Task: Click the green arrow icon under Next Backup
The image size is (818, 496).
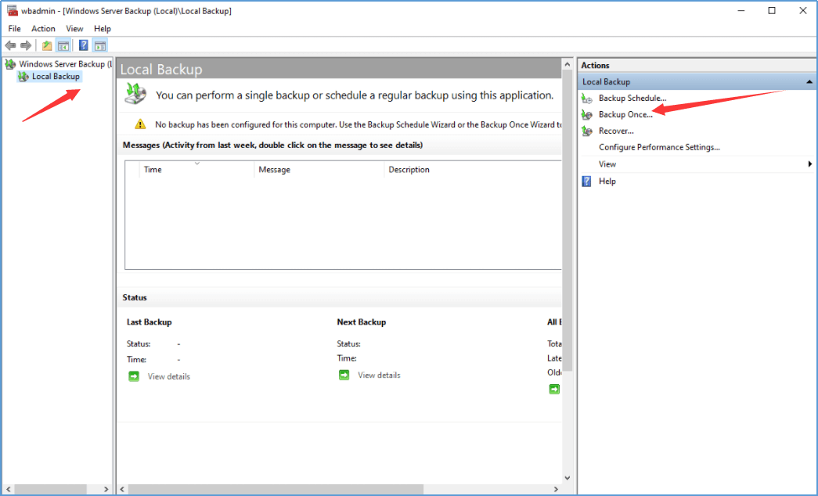Action: pyautogui.click(x=344, y=375)
